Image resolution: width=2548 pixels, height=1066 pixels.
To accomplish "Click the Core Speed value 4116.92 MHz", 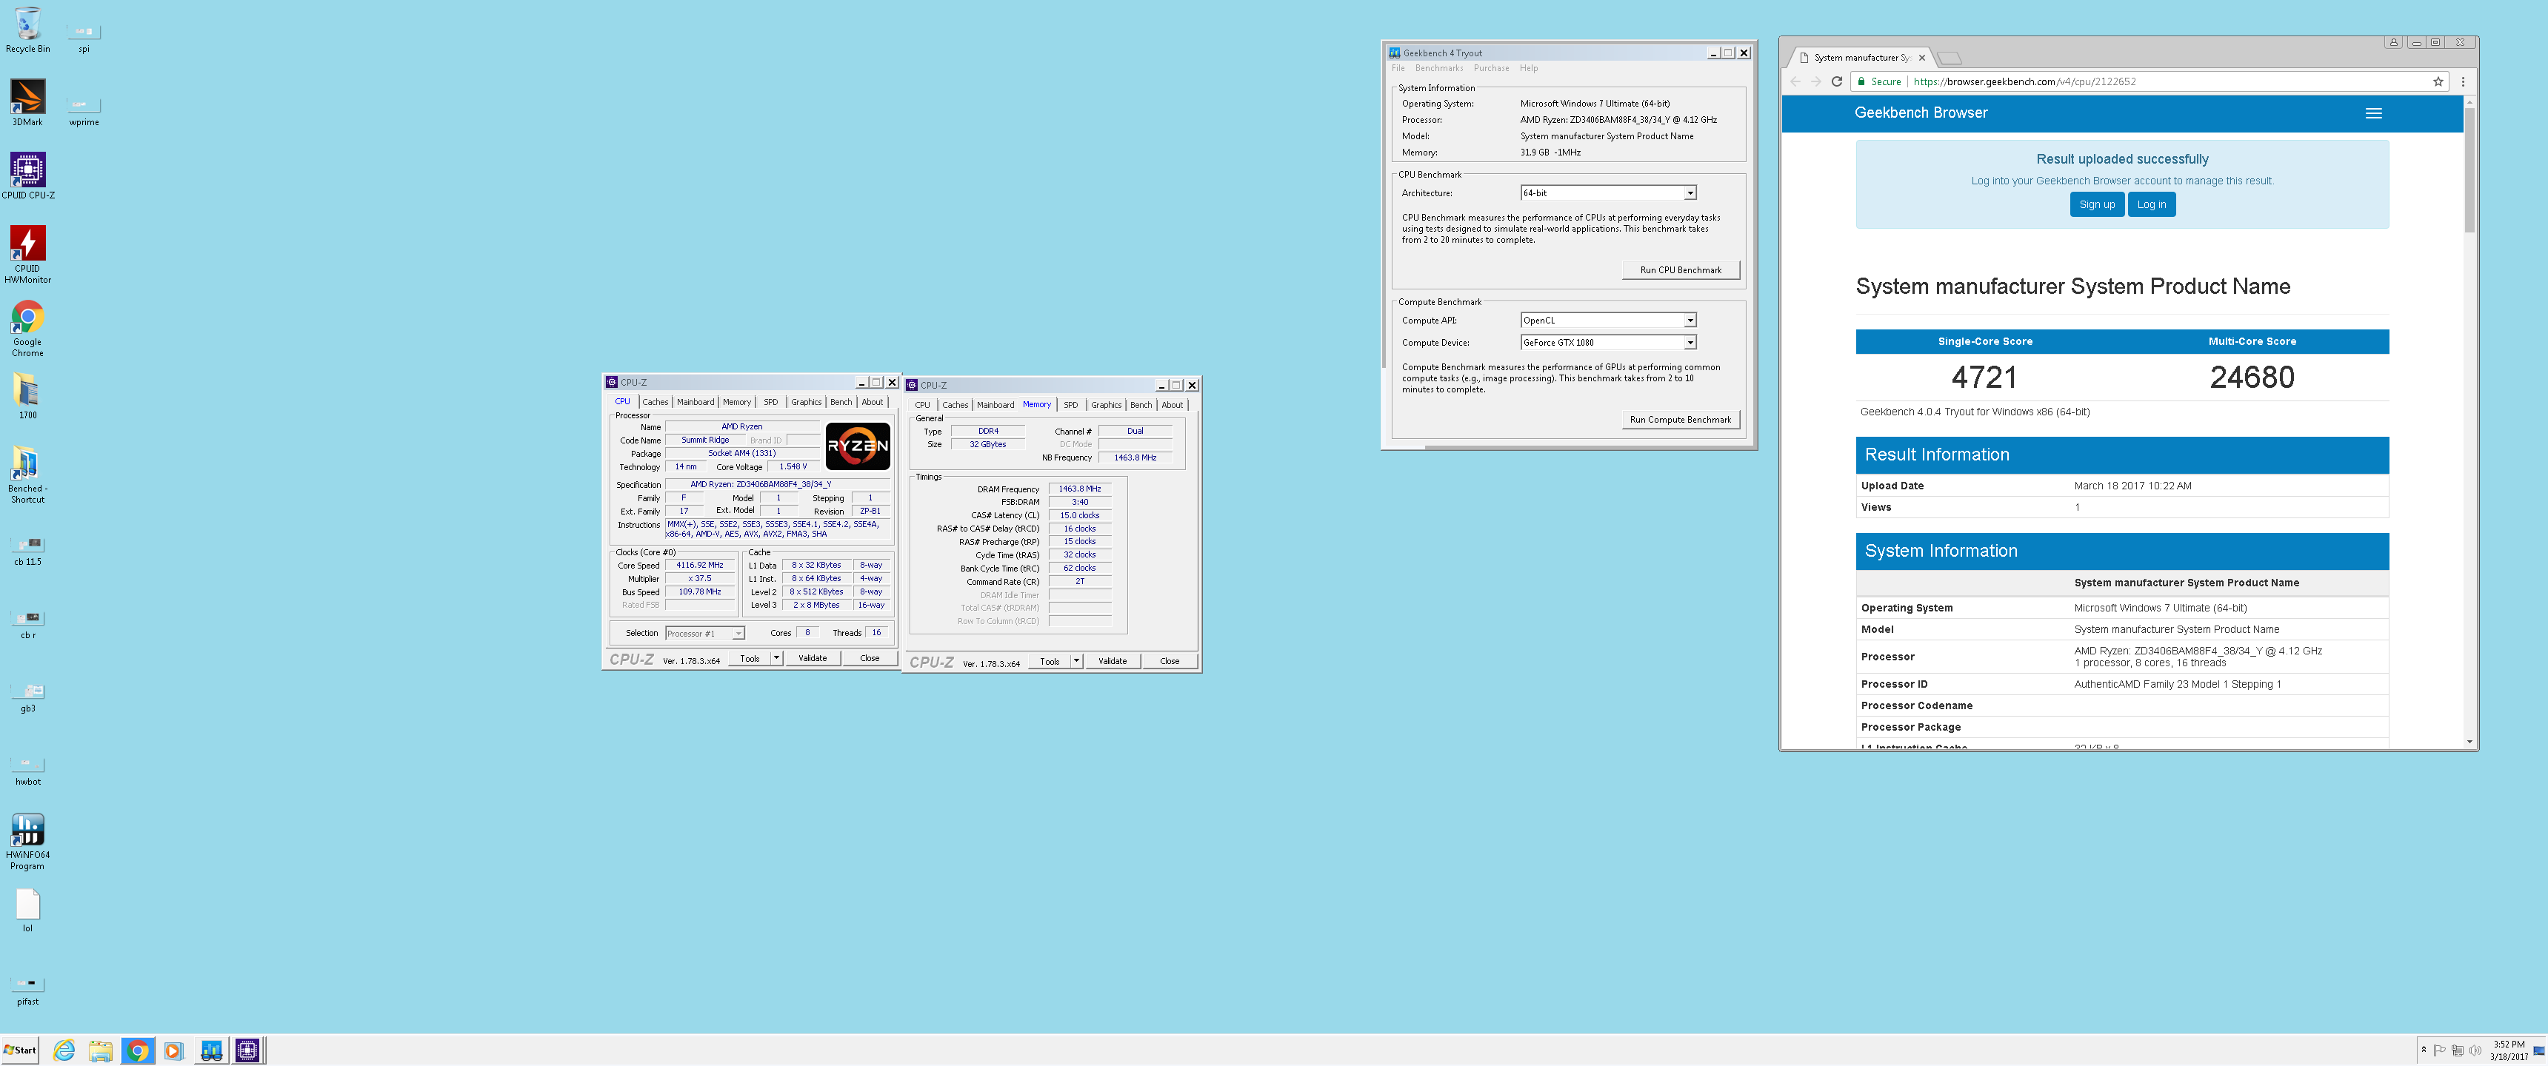I will (x=699, y=566).
